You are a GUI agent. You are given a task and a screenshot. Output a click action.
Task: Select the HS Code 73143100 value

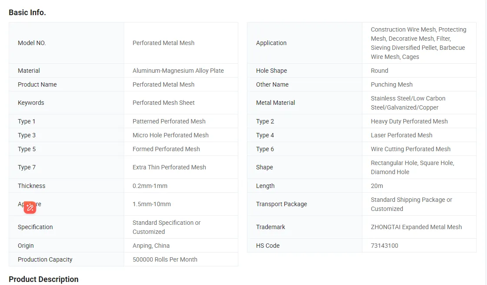click(x=384, y=246)
